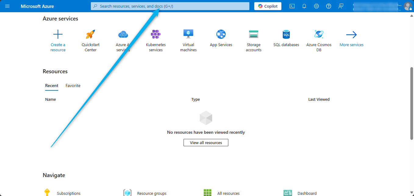
Task: Open the Feedback icon
Action: 341,6
